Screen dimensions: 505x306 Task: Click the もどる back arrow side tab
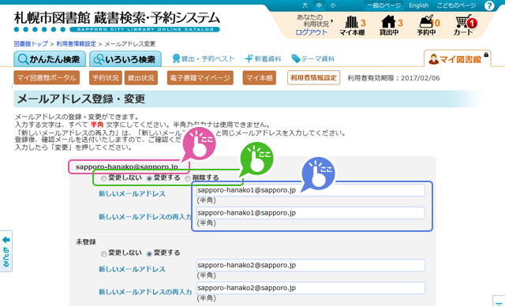click(6, 252)
